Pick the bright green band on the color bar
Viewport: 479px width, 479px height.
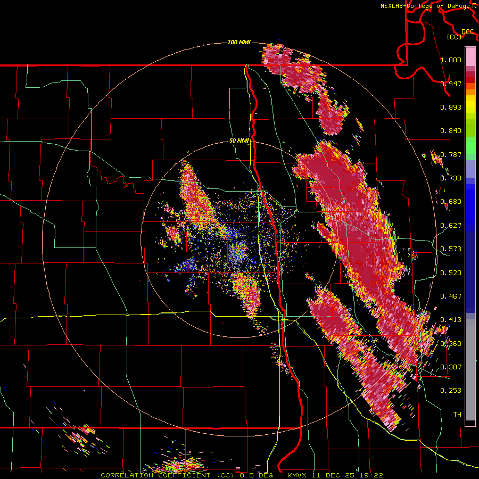click(470, 145)
